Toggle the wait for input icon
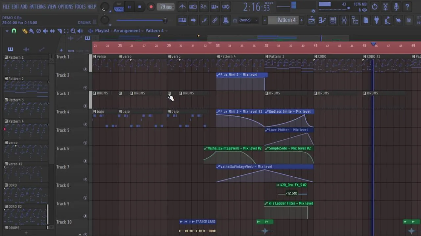 193,7
